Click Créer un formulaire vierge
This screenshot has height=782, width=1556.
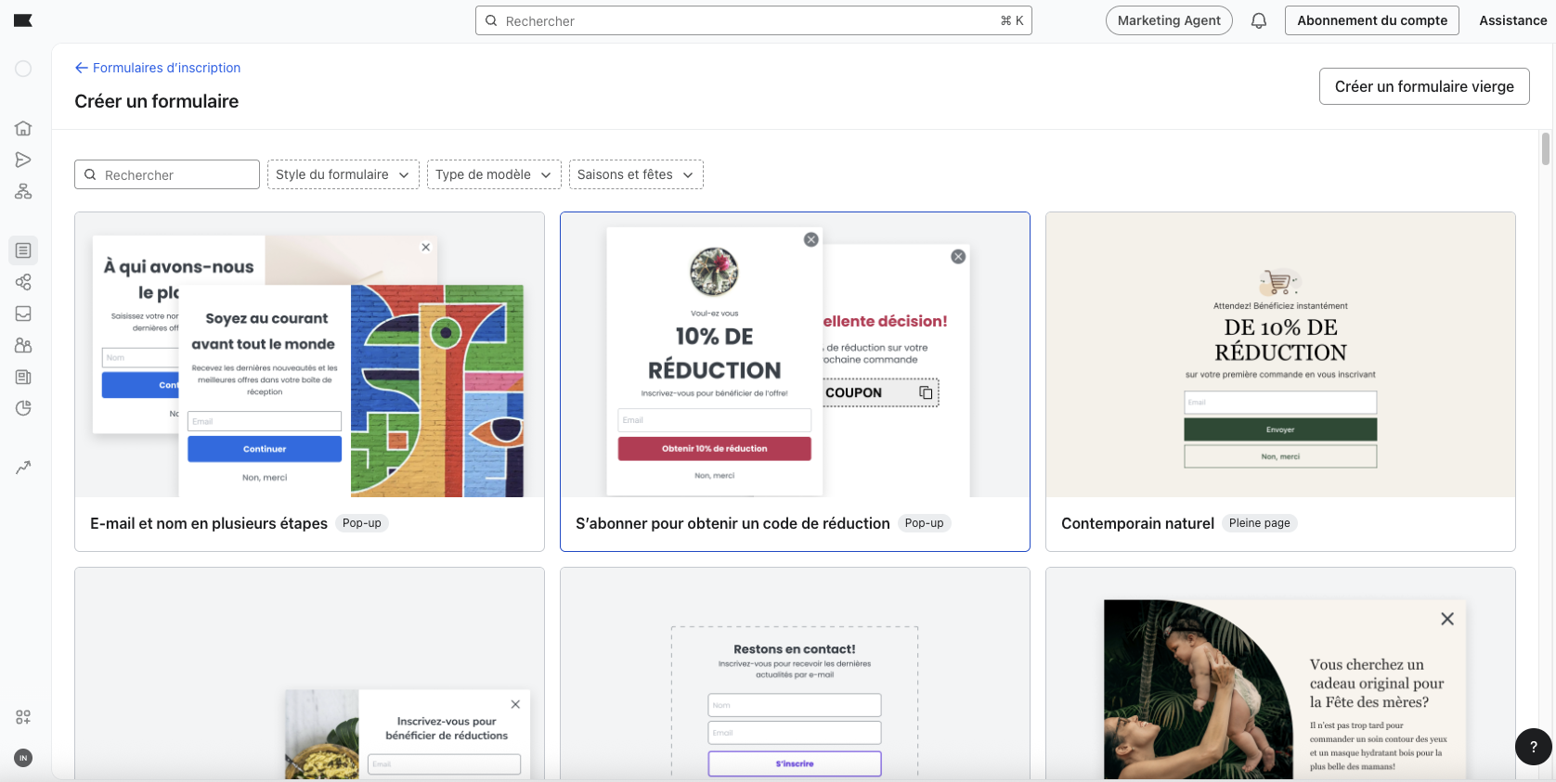click(1423, 86)
